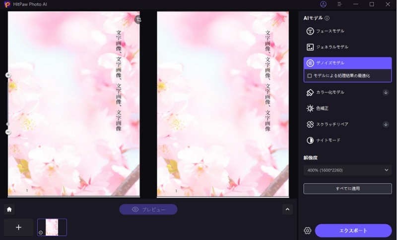Click the denoise model circle icon
Screen dimensions: 397x240
(x=310, y=63)
